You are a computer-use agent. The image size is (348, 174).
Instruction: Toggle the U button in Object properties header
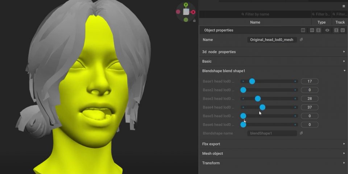tap(342, 30)
